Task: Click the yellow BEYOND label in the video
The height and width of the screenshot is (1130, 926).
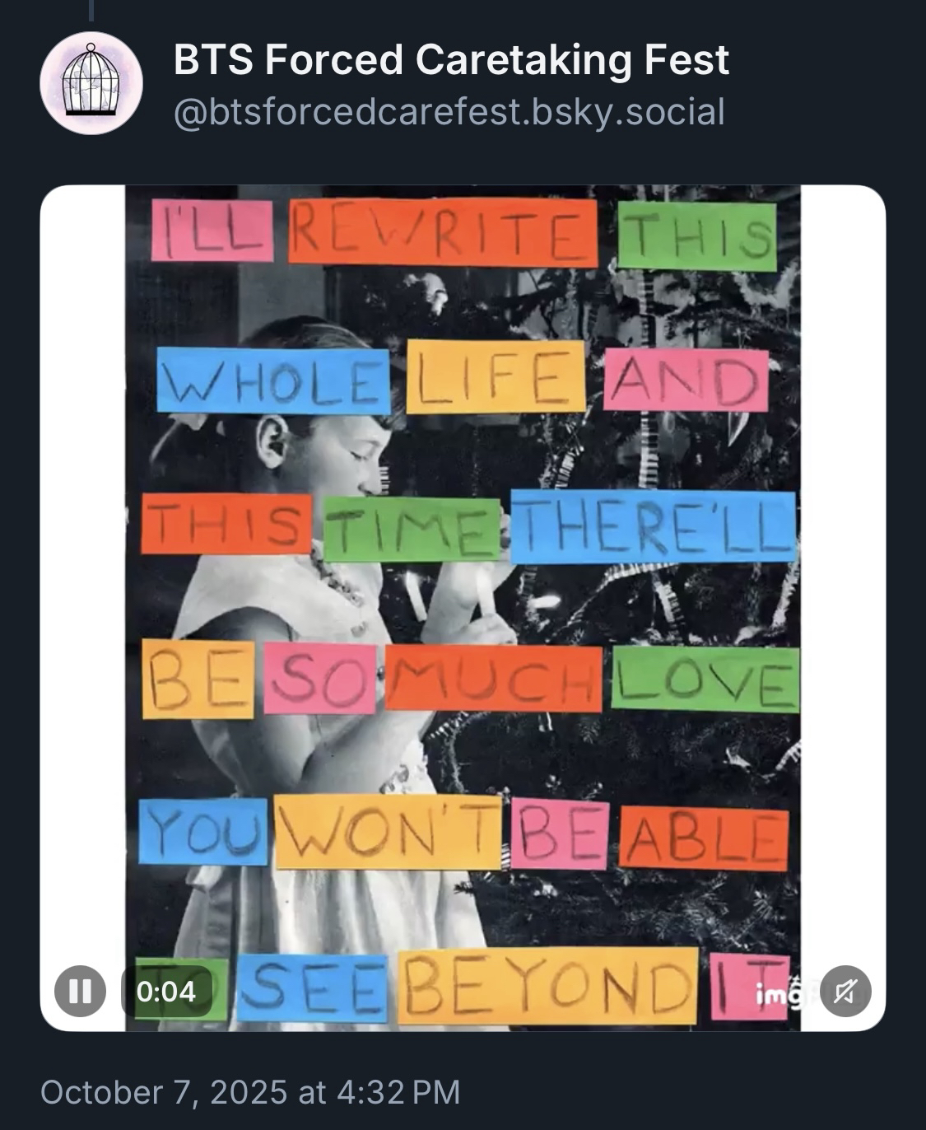Action: [x=547, y=986]
